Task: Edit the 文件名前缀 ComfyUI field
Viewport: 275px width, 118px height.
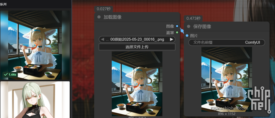Action: tap(227, 42)
